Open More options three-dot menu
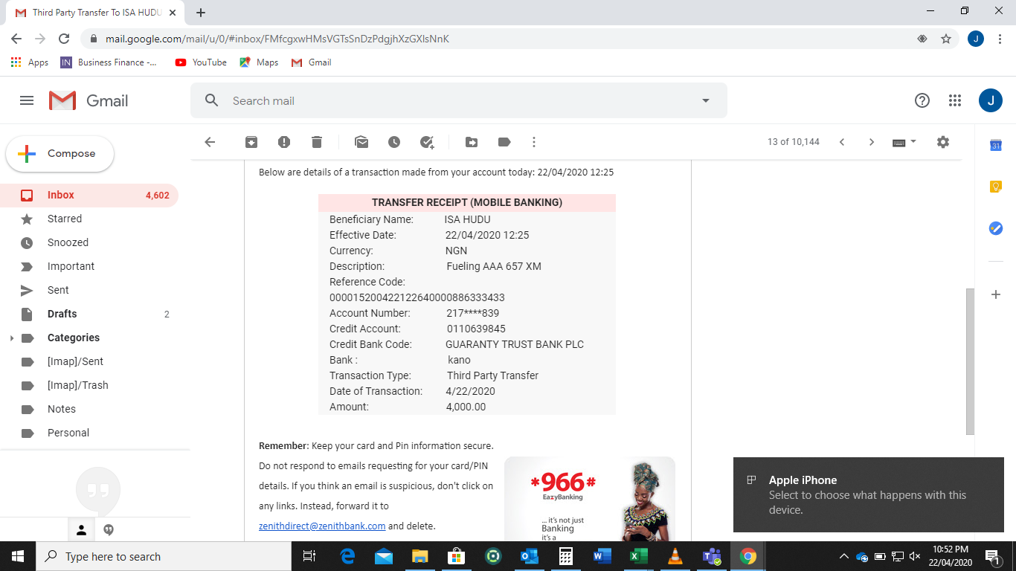The width and height of the screenshot is (1016, 571). pyautogui.click(x=534, y=142)
